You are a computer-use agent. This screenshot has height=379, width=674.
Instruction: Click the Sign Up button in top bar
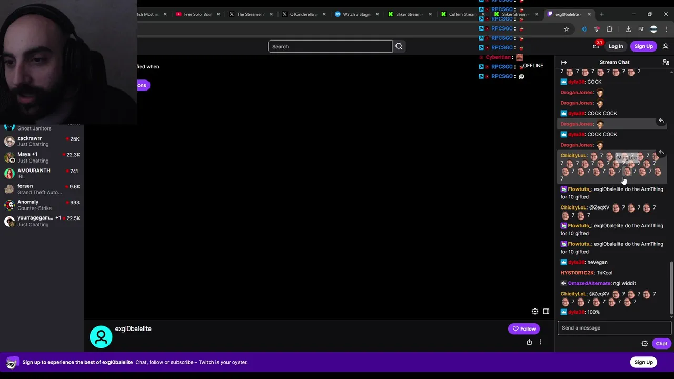tap(643, 46)
